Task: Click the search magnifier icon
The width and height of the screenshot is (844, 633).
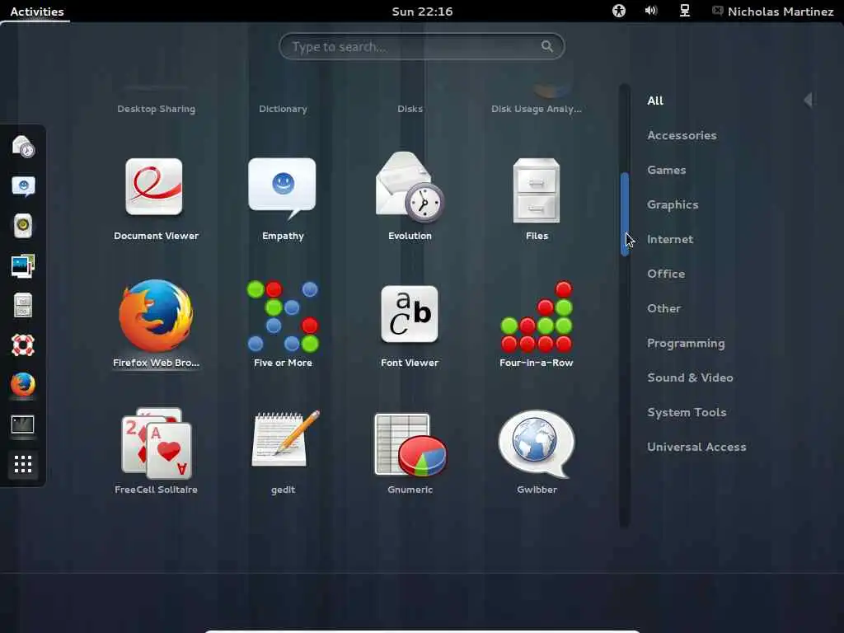Action: tap(547, 46)
